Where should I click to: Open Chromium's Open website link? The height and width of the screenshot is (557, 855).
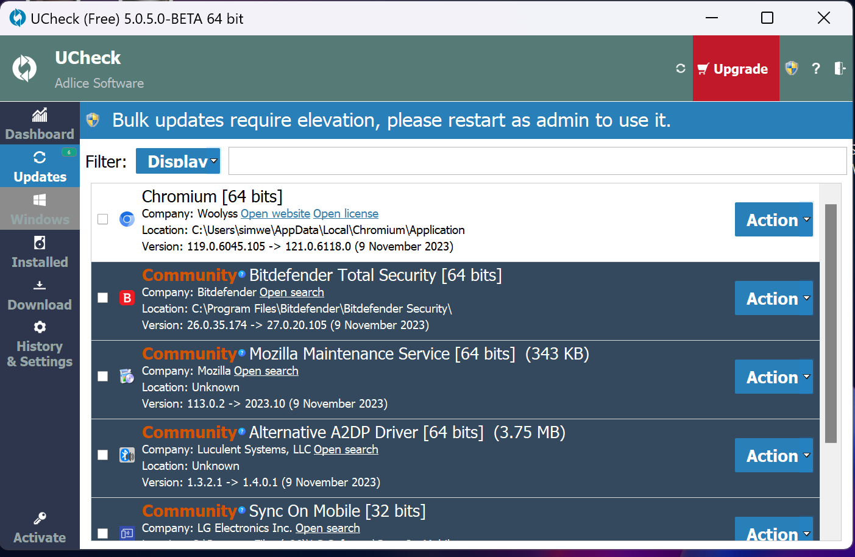(275, 214)
